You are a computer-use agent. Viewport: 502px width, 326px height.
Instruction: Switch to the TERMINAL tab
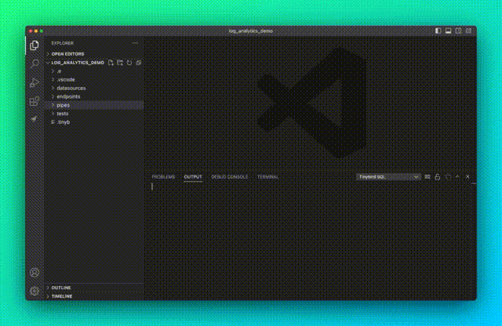click(x=267, y=177)
